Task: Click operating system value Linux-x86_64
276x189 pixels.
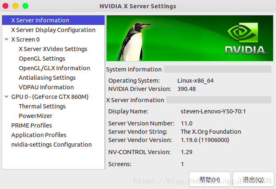Action: (x=195, y=81)
